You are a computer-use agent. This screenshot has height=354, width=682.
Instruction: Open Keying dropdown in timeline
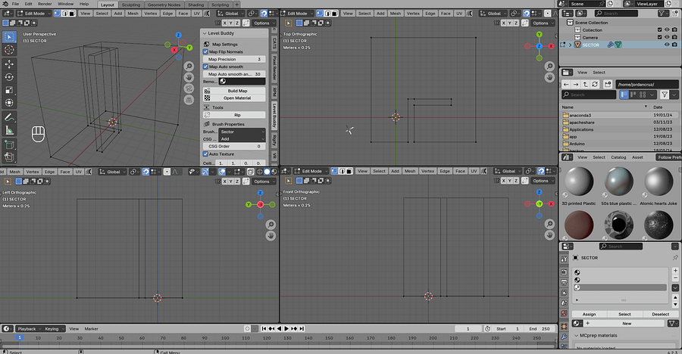pyautogui.click(x=54, y=329)
